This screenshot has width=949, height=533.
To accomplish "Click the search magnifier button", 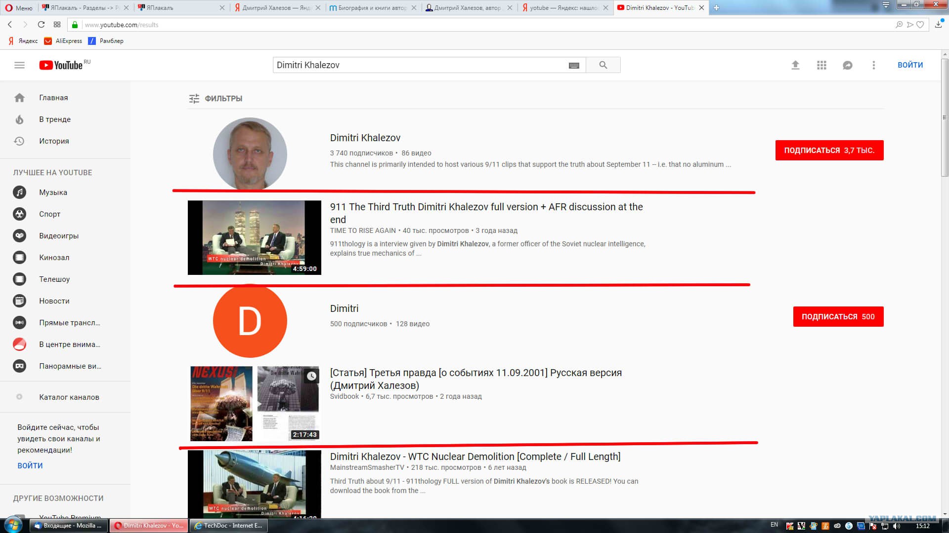I will coord(603,65).
